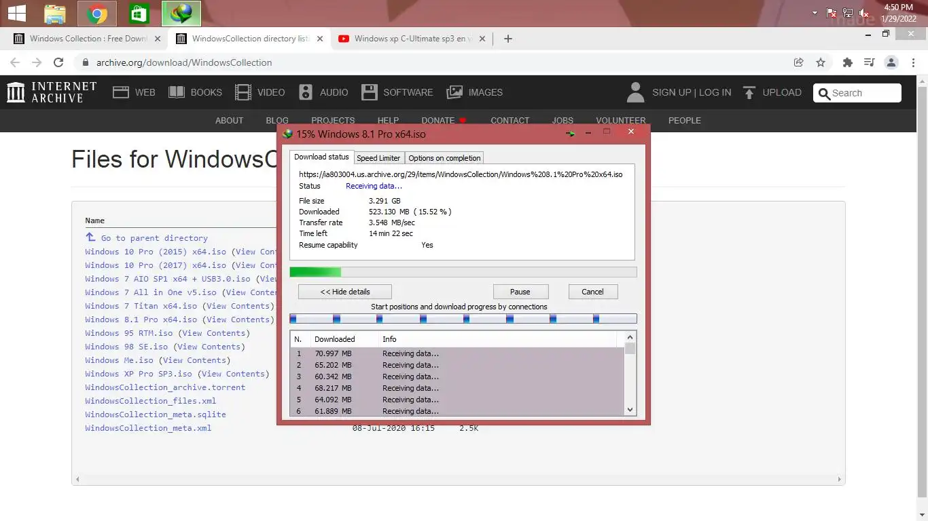
Task: Open the VOLUNTEER link in the sub-navigation
Action: (x=621, y=120)
